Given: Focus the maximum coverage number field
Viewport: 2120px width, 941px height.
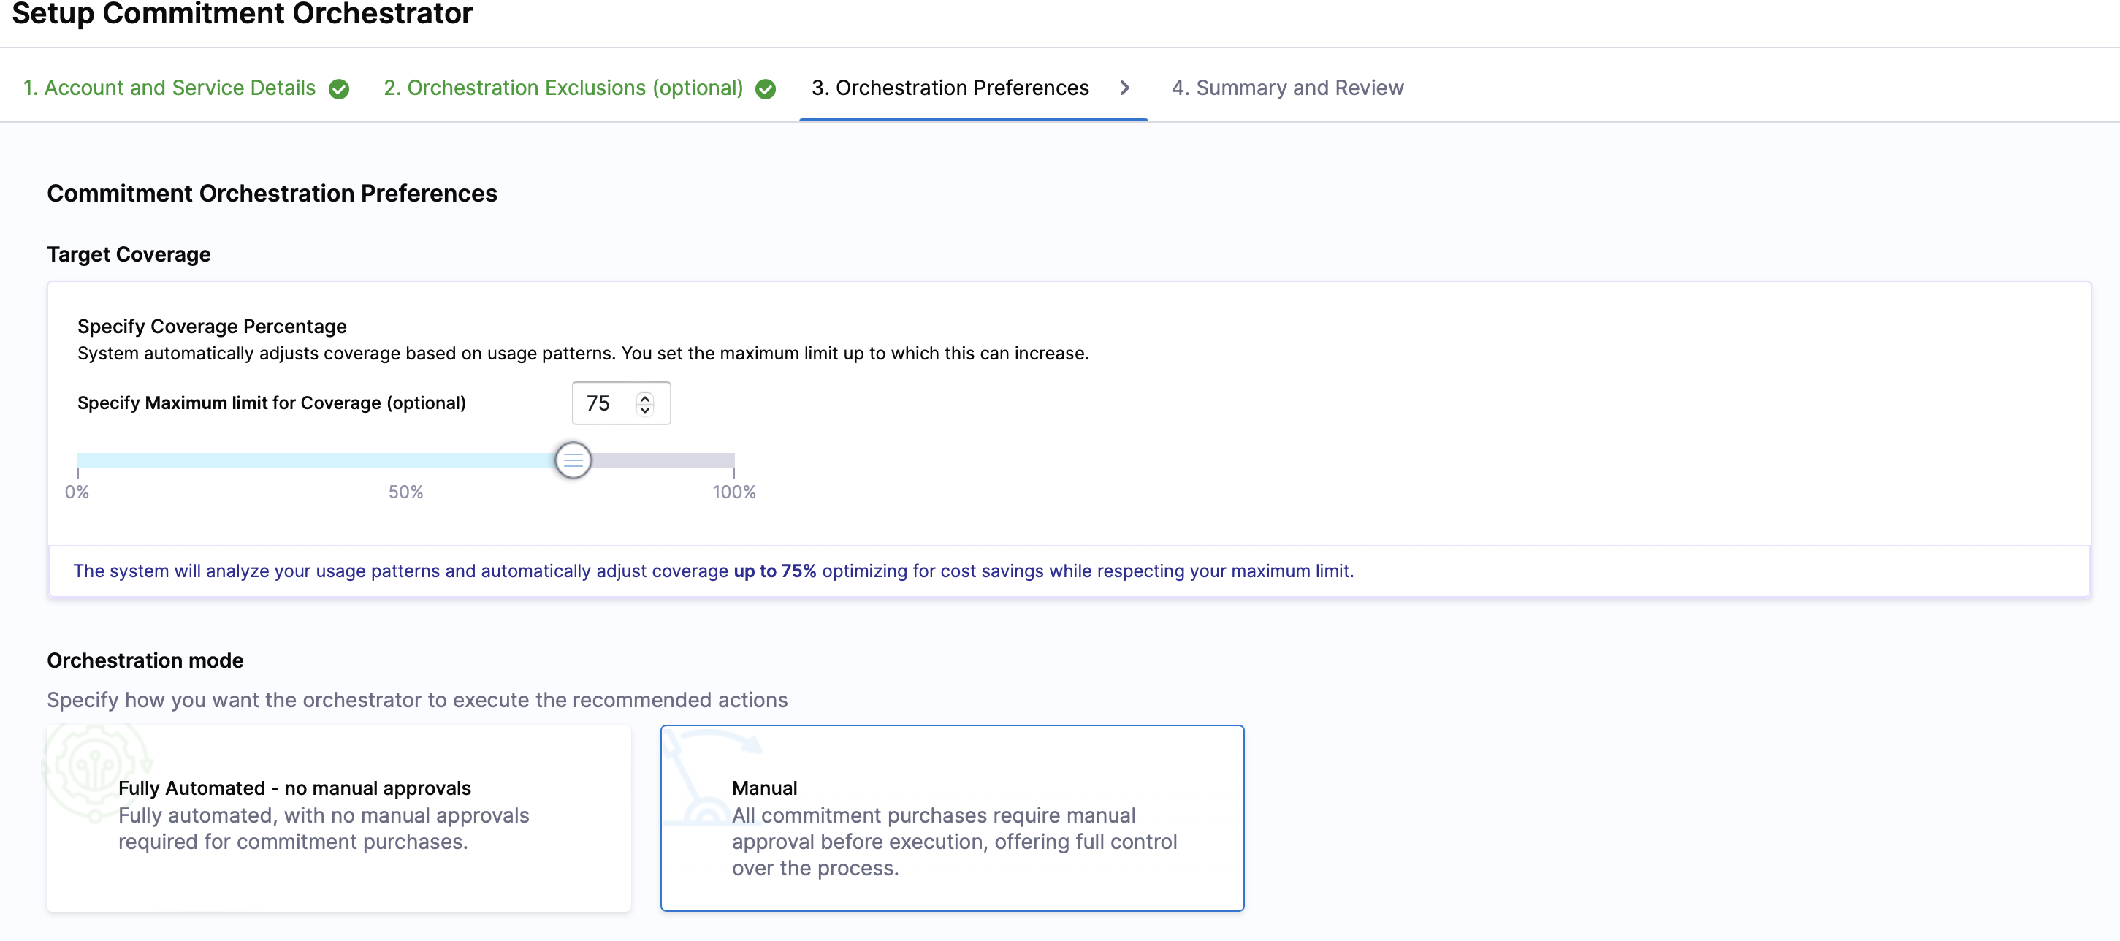Looking at the screenshot, I should point(605,403).
